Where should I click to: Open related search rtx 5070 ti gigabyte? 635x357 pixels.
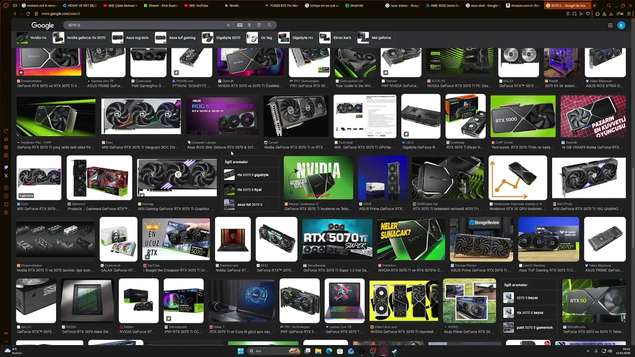pyautogui.click(x=251, y=175)
